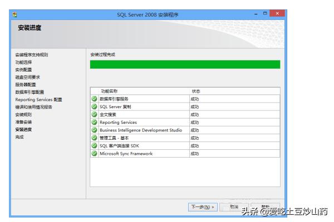
Task: Select the 完成 step in sidebar
Action: pos(19,137)
